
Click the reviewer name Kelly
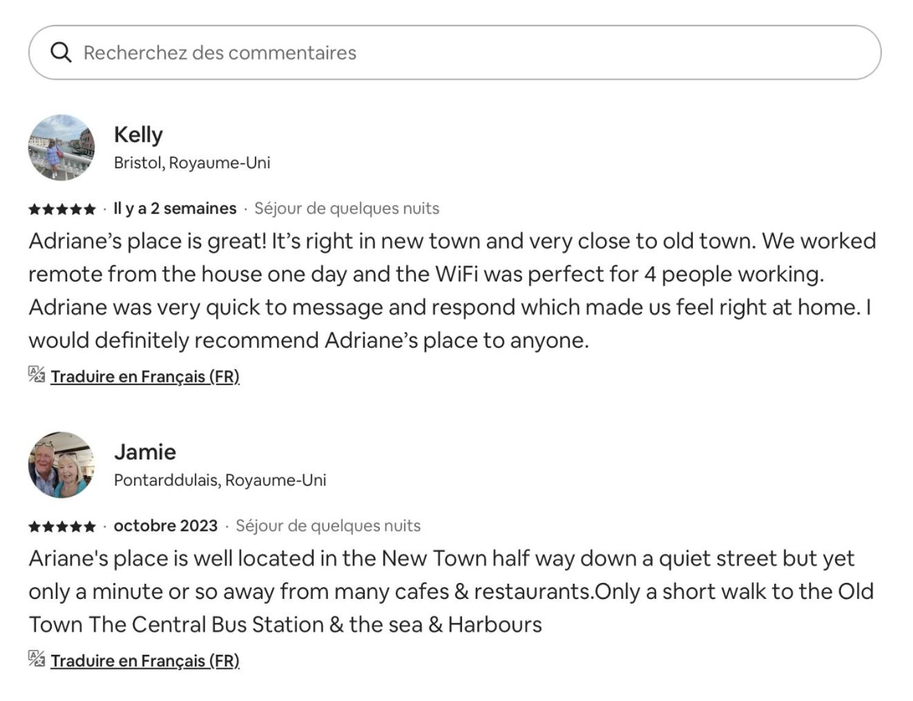point(138,135)
